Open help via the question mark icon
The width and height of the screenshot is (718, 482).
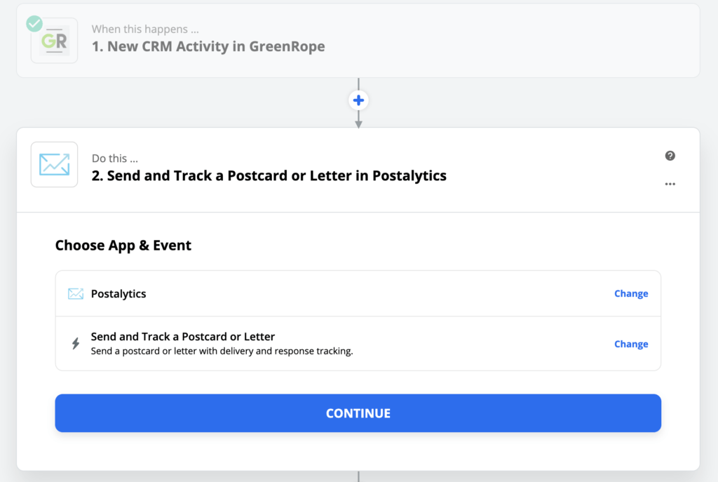pos(670,156)
